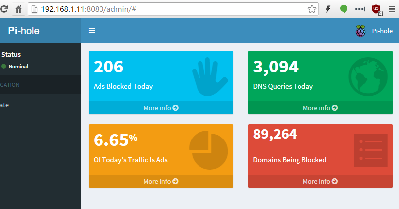This screenshot has width=399, height=209.
Task: Click the globe icon on DNS Queries card
Action: pos(368,76)
